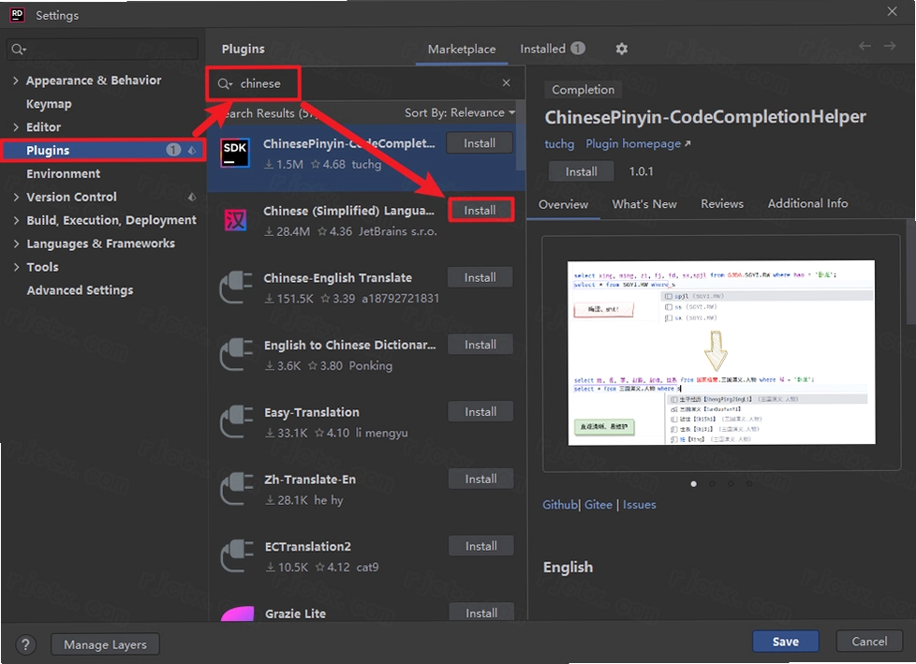Image resolution: width=916 pixels, height=664 pixels.
Task: Navigate forward with the right arrow
Action: coord(890,46)
